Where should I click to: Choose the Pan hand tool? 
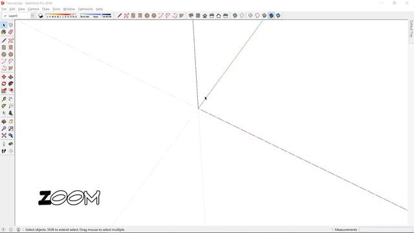click(x=10, y=122)
